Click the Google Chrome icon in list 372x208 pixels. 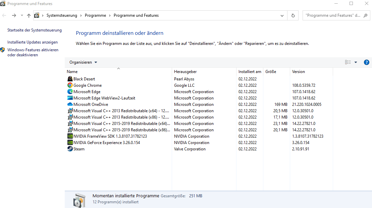click(70, 85)
